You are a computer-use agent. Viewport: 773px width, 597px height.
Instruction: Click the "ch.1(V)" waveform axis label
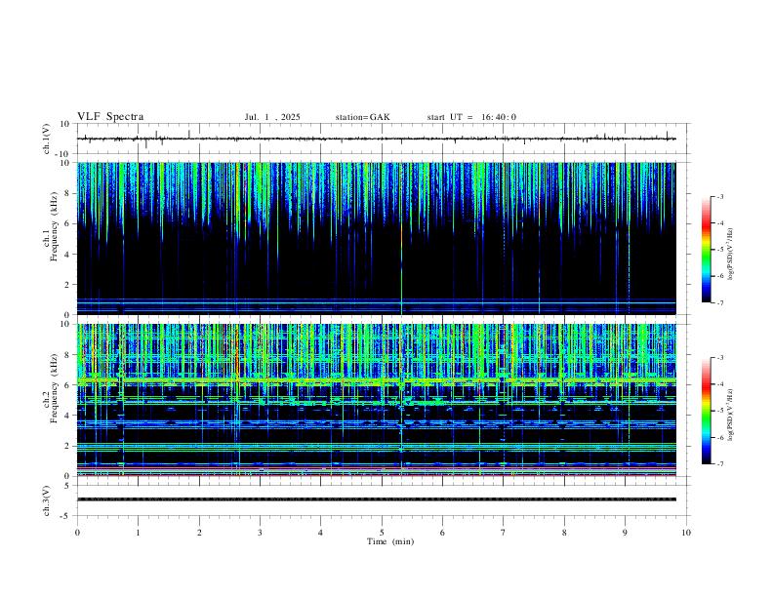click(47, 139)
